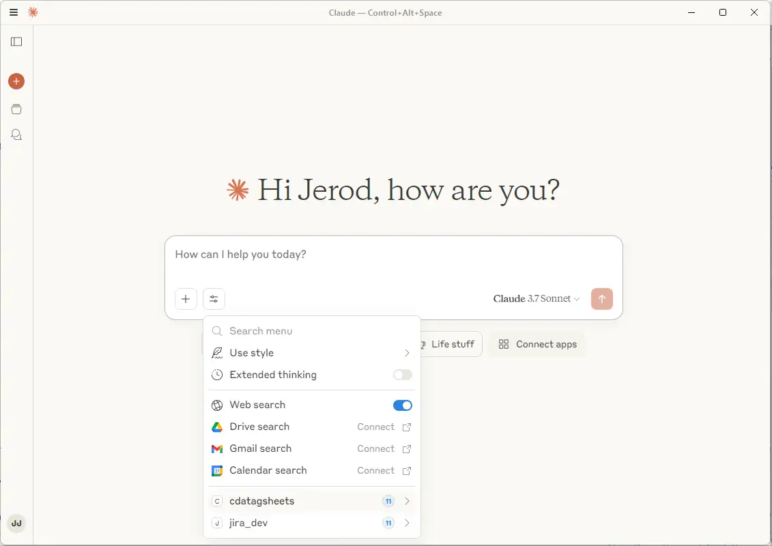
Task: Click the search and tools sliders icon
Action: click(x=214, y=299)
